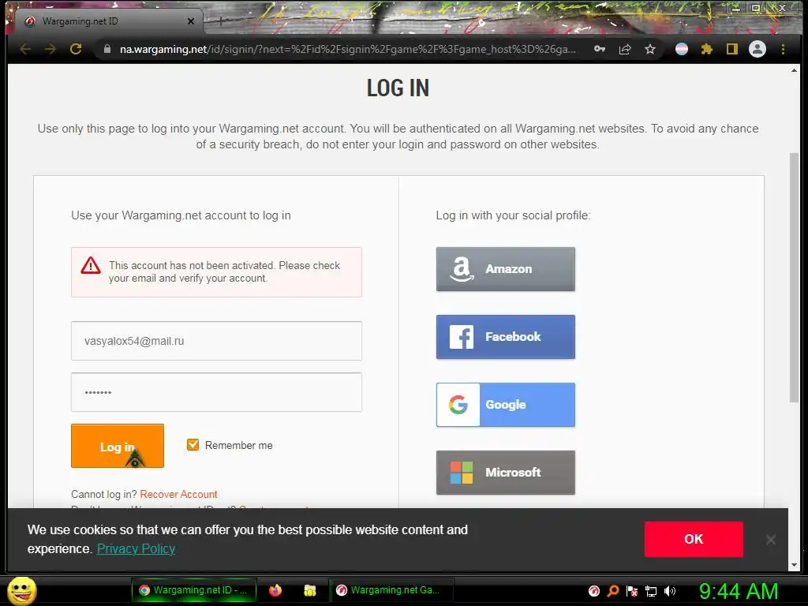Click the Wargaming tray icon
This screenshot has width=808, height=606.
click(593, 590)
